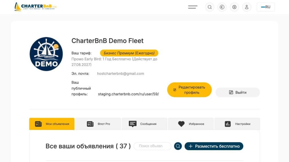The height and width of the screenshot is (162, 289).
Task: Click the Выйти logout button
Action: click(x=238, y=92)
